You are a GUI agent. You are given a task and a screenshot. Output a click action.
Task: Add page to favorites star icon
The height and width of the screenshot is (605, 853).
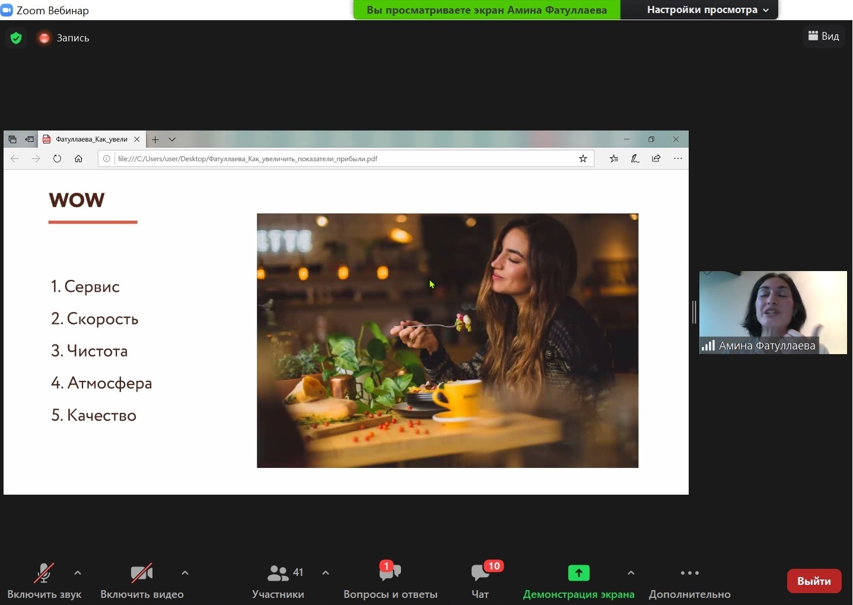point(583,158)
